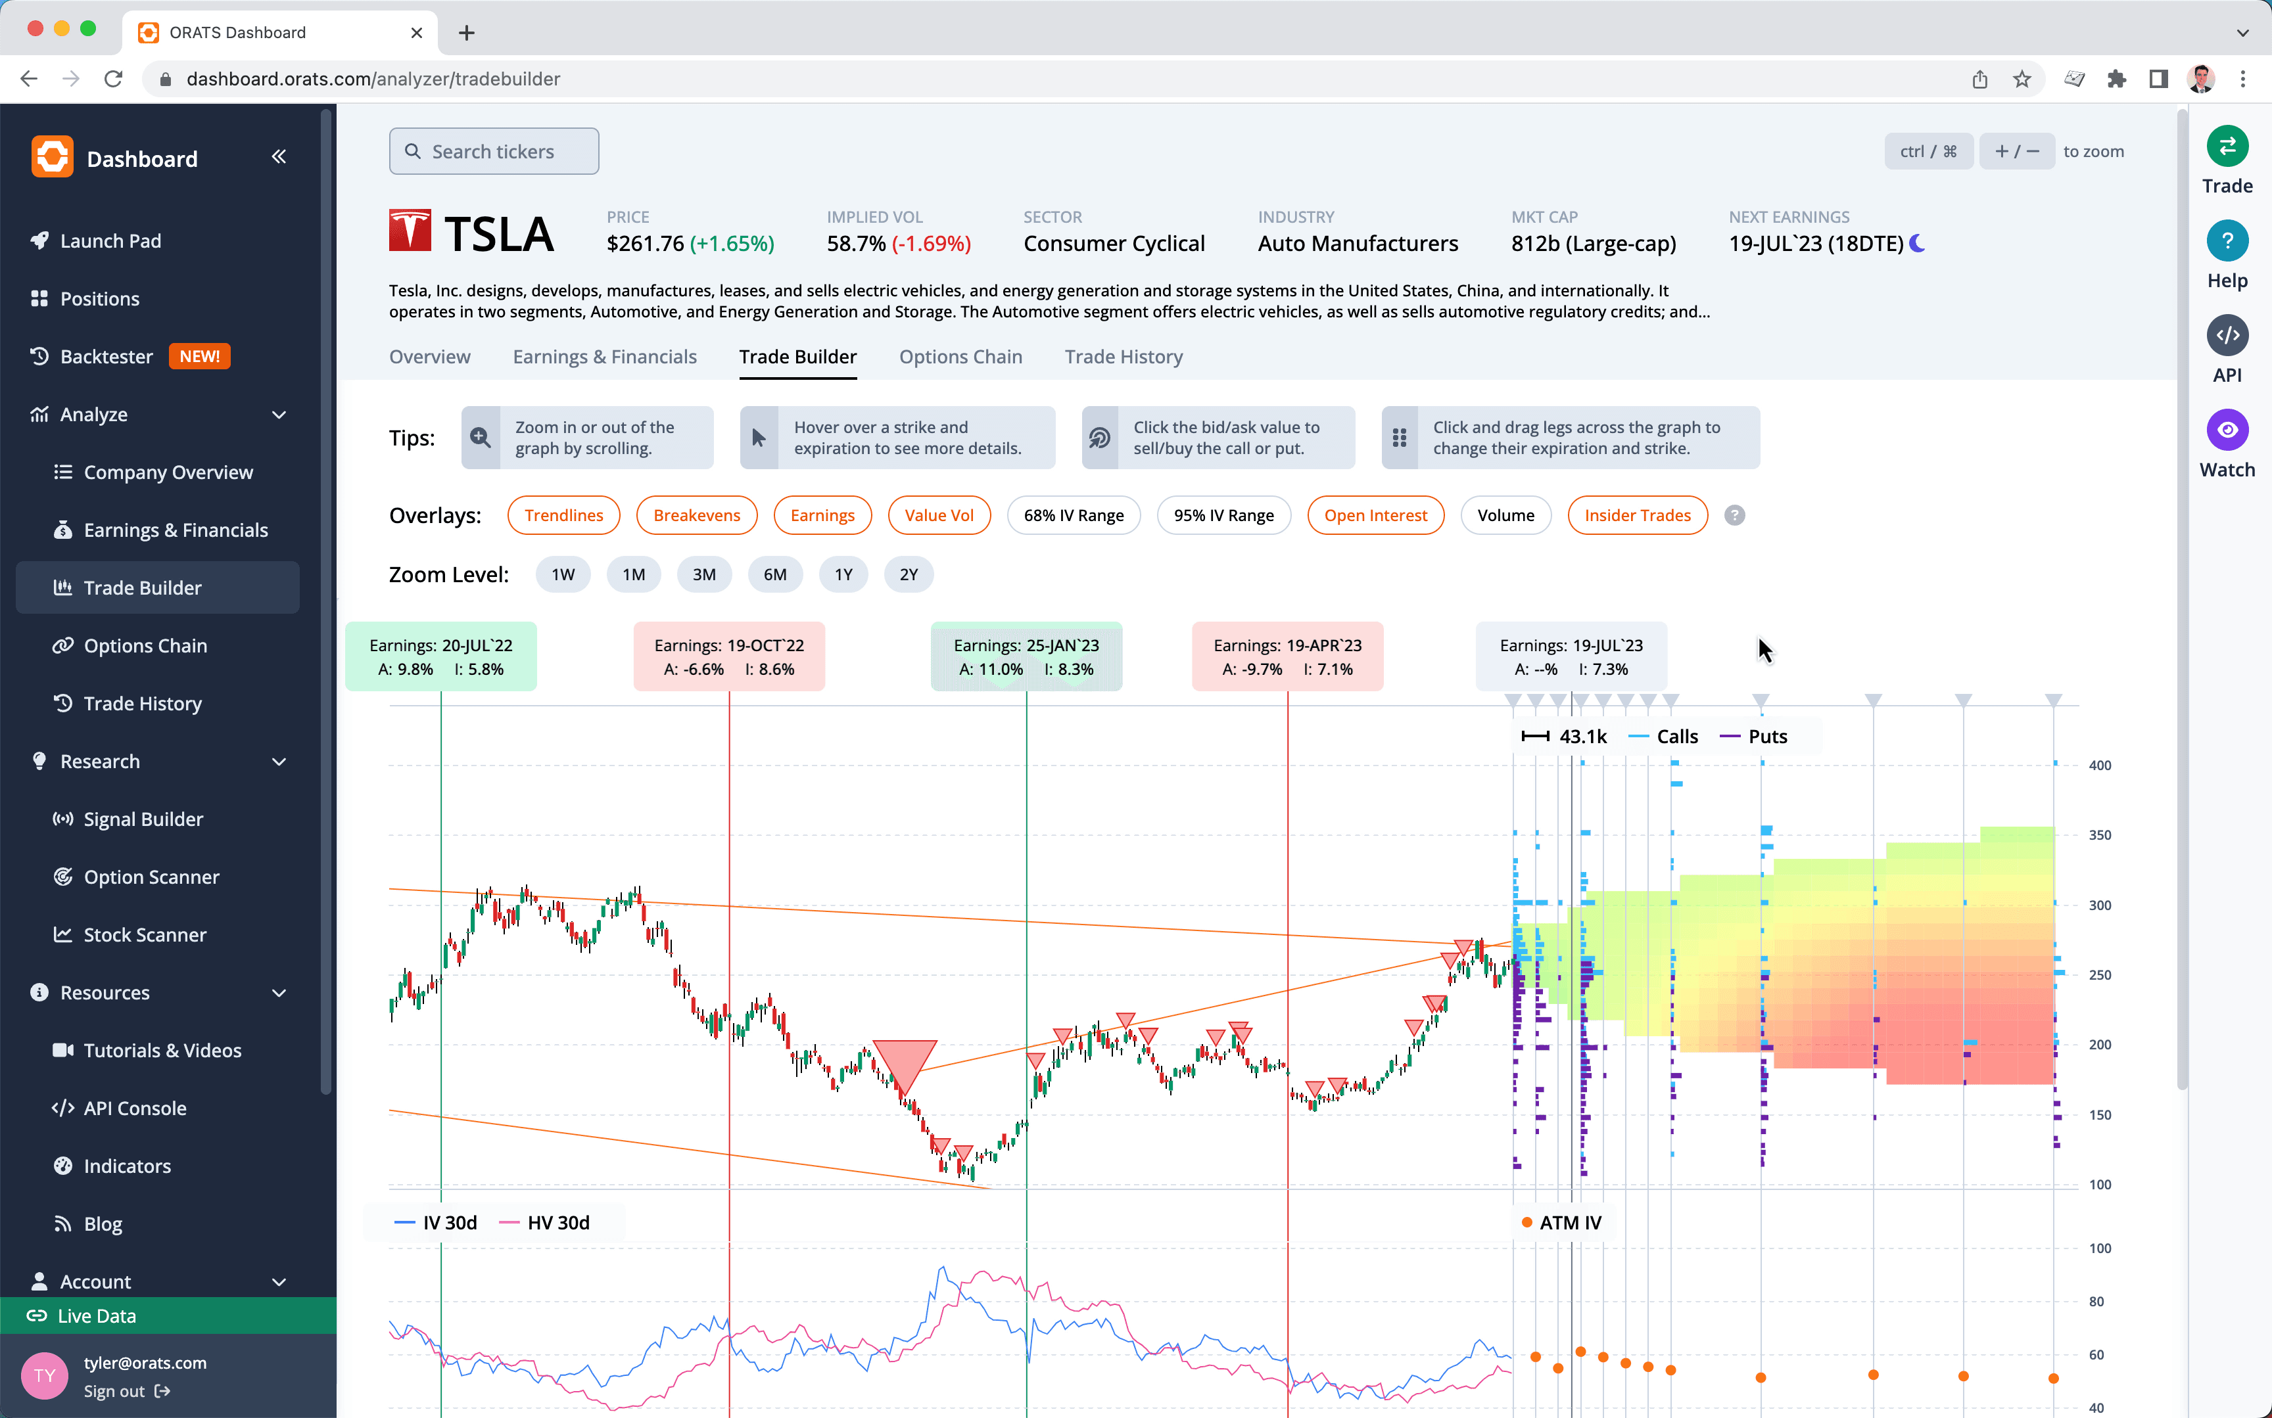Collapse the Analyze sidebar section
The image size is (2272, 1418).
click(x=279, y=415)
